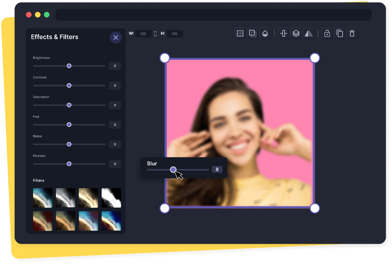
Task: Click the Blur value box showing 8
Action: point(217,170)
